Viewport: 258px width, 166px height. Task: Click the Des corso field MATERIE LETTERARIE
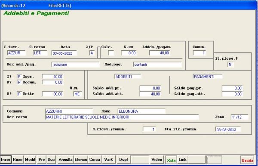[122, 117]
